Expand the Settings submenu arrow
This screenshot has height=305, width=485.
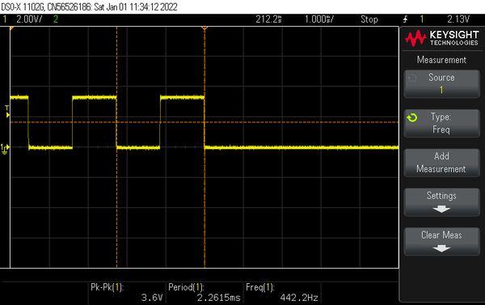coord(441,210)
